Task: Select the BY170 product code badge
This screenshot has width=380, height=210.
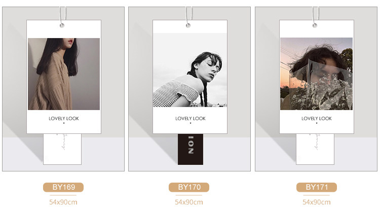Action: (x=189, y=187)
